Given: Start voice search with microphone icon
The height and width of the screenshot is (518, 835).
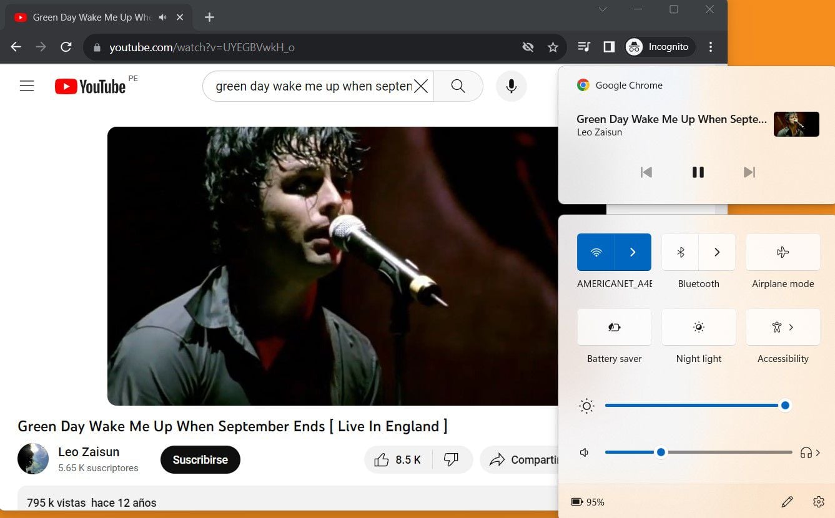Looking at the screenshot, I should pyautogui.click(x=511, y=86).
